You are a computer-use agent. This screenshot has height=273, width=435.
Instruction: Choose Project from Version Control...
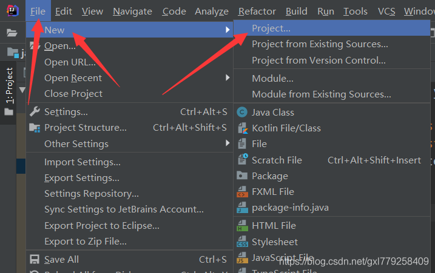click(319, 60)
